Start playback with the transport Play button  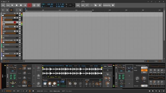(x=12, y=5)
